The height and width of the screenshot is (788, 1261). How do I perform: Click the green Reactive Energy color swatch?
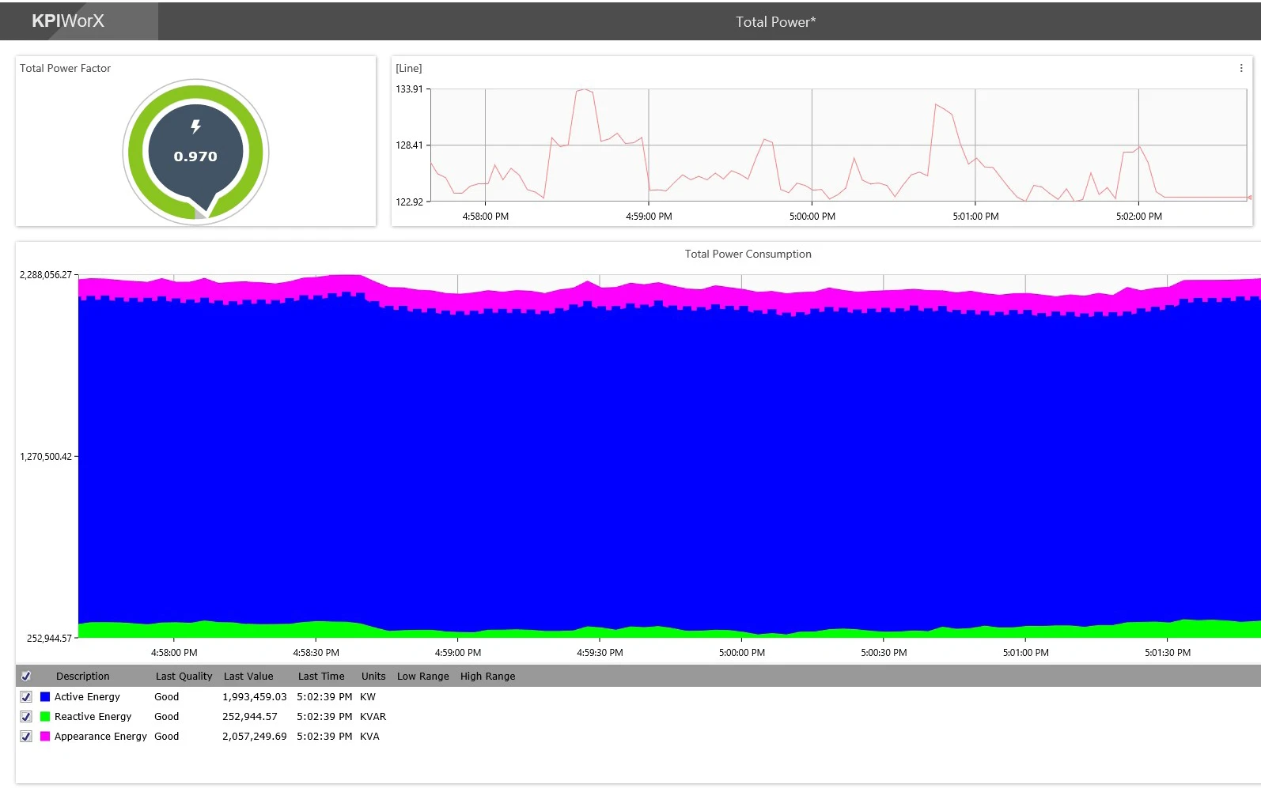[x=45, y=716]
